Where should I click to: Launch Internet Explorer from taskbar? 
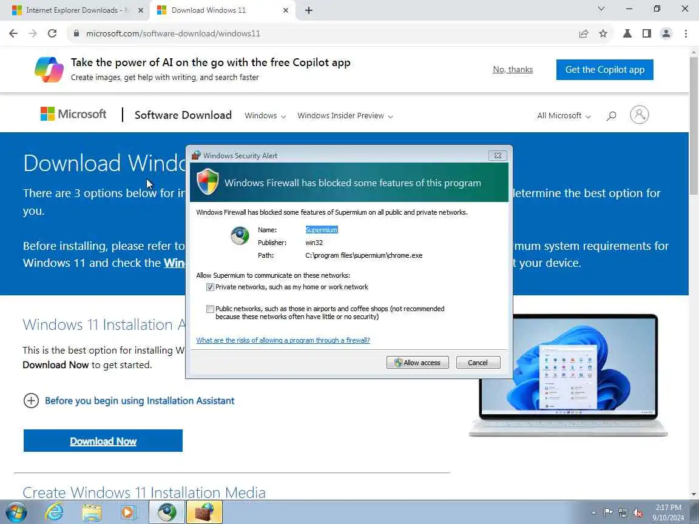[54, 512]
